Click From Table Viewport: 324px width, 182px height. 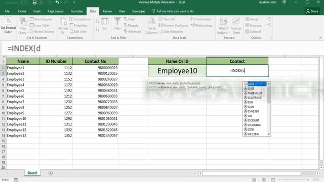[39, 25]
